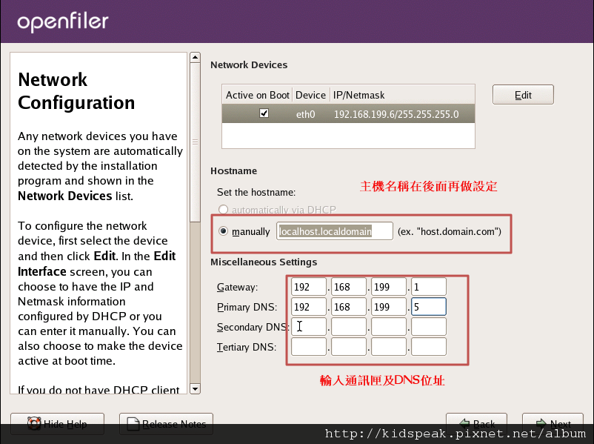Click Gateway first octet field
The image size is (594, 444).
[309, 287]
